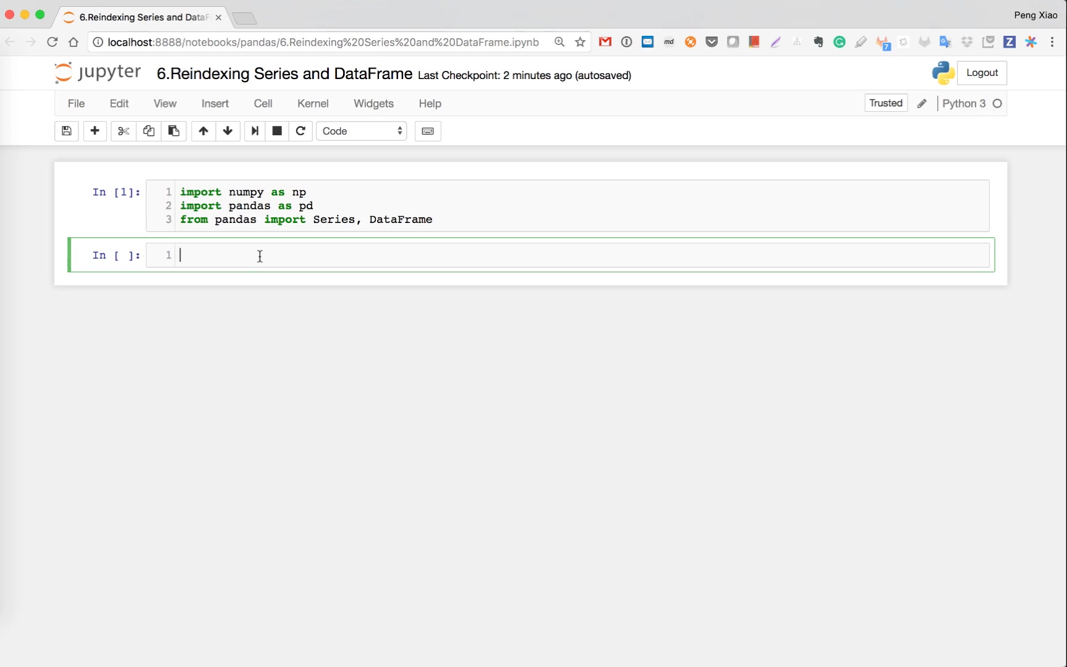Insert a cell below with the plus icon
Screen dimensions: 1067x667
coord(95,131)
